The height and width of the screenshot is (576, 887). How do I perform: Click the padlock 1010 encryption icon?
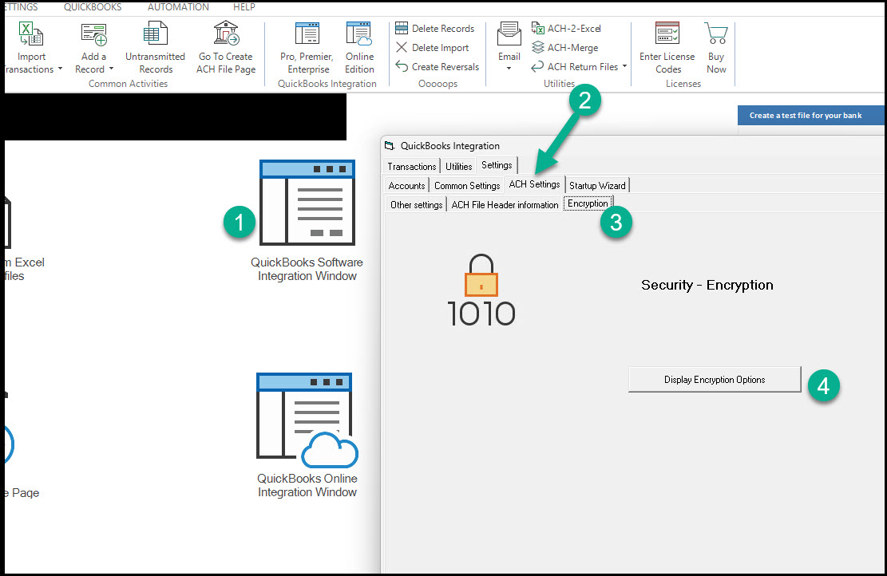(x=481, y=290)
